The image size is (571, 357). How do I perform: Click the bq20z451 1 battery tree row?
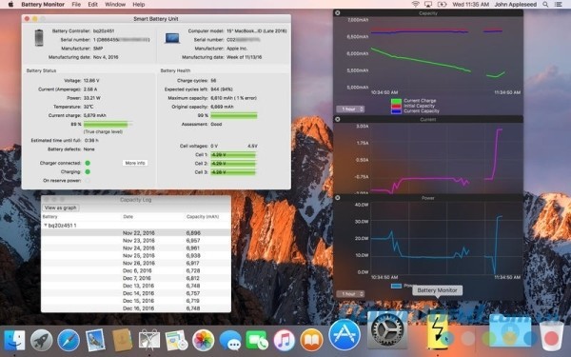(136, 225)
